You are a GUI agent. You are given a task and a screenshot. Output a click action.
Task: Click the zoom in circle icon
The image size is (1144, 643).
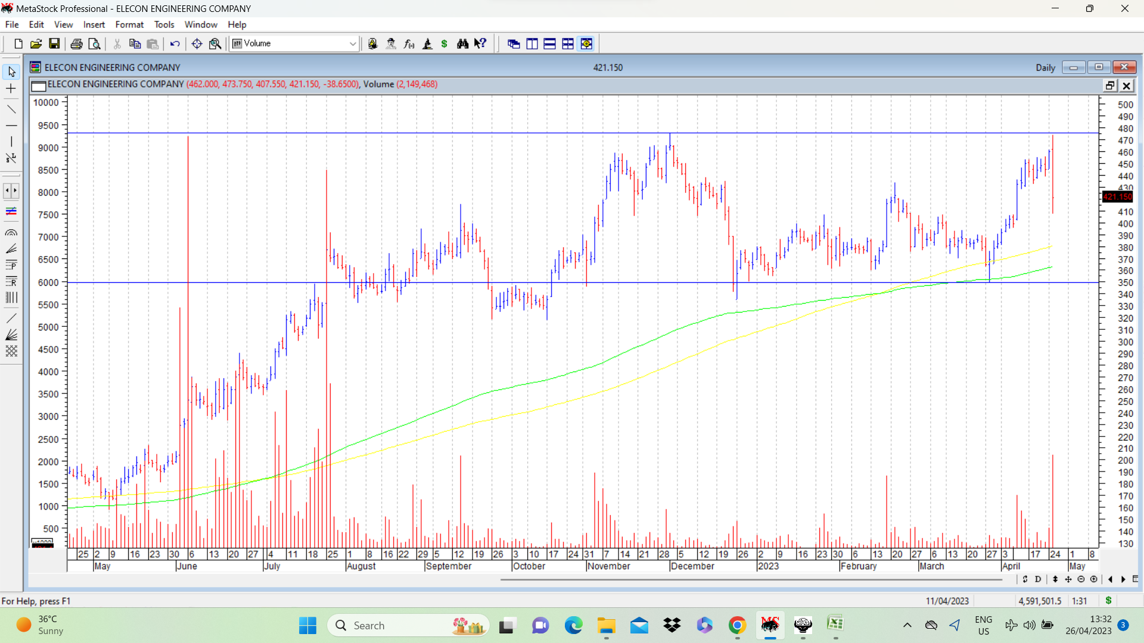pyautogui.click(x=1094, y=579)
